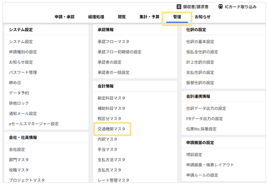Open レート管理マスタ

click(114, 180)
